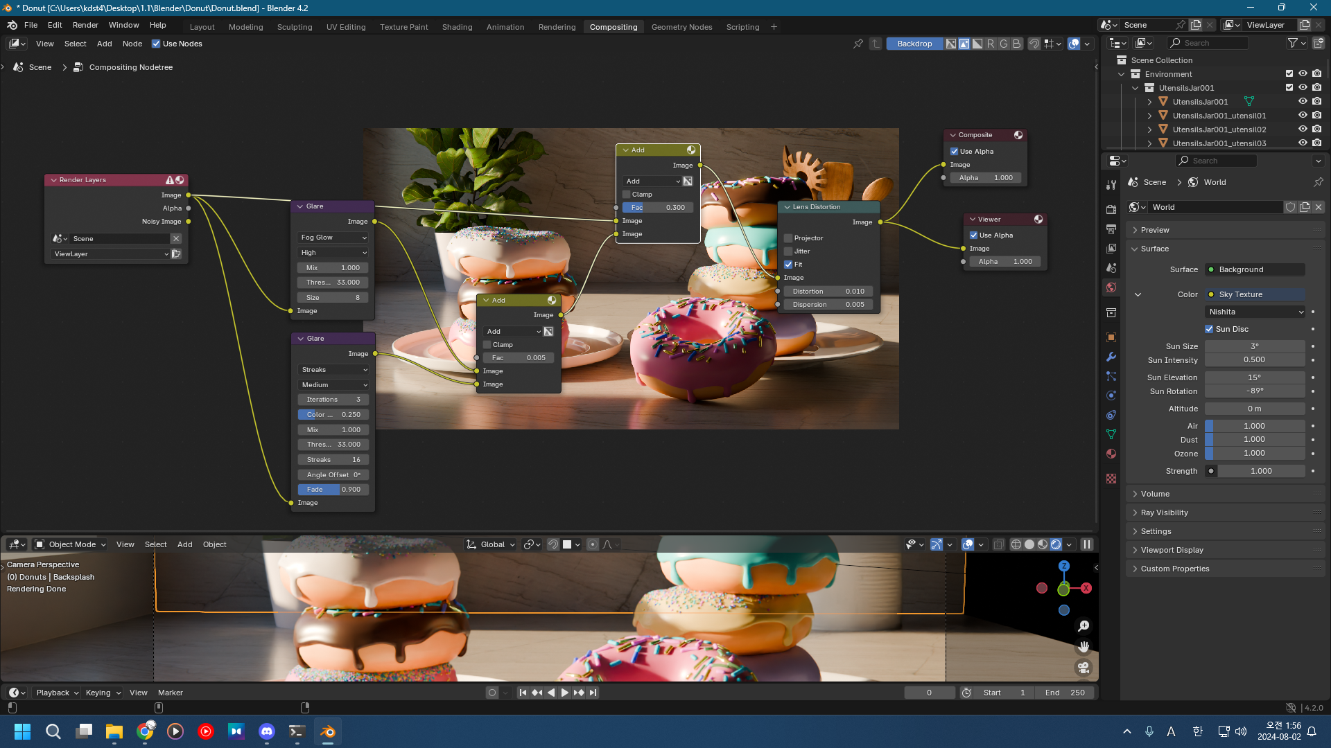The width and height of the screenshot is (1331, 748).
Task: Toggle camera view icon in viewport
Action: [x=1084, y=668]
